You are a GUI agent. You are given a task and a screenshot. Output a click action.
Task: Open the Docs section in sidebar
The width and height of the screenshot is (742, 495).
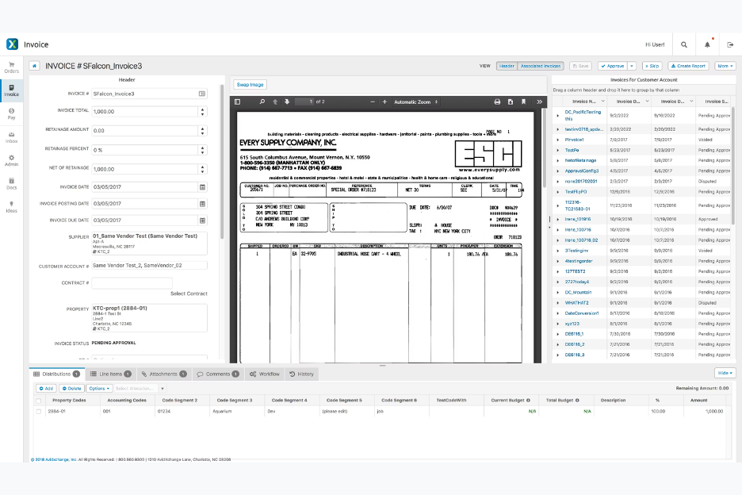11,184
